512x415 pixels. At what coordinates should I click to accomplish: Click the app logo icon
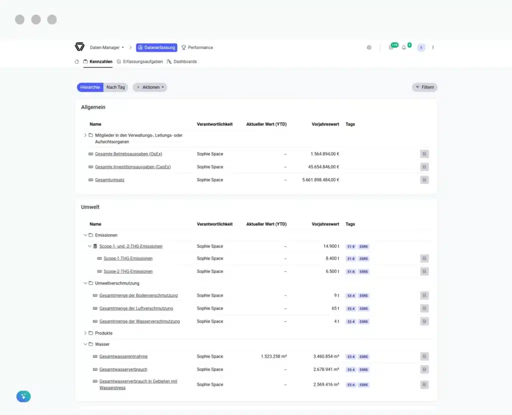(x=79, y=47)
